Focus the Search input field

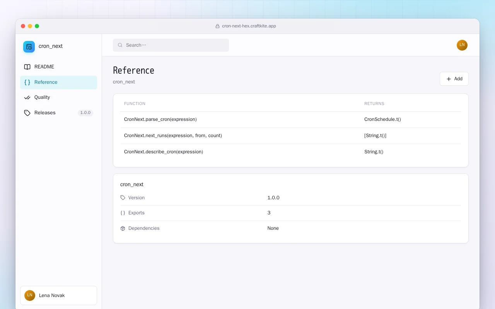pos(171,45)
